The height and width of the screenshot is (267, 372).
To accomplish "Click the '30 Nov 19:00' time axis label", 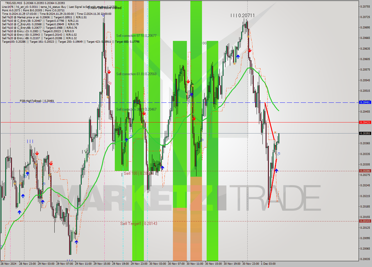I will tap(232, 264).
